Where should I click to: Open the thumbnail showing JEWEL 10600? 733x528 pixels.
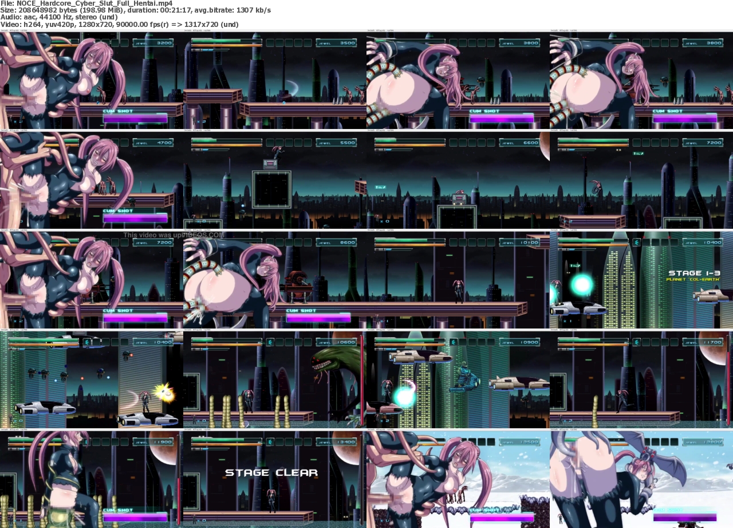[275, 380]
